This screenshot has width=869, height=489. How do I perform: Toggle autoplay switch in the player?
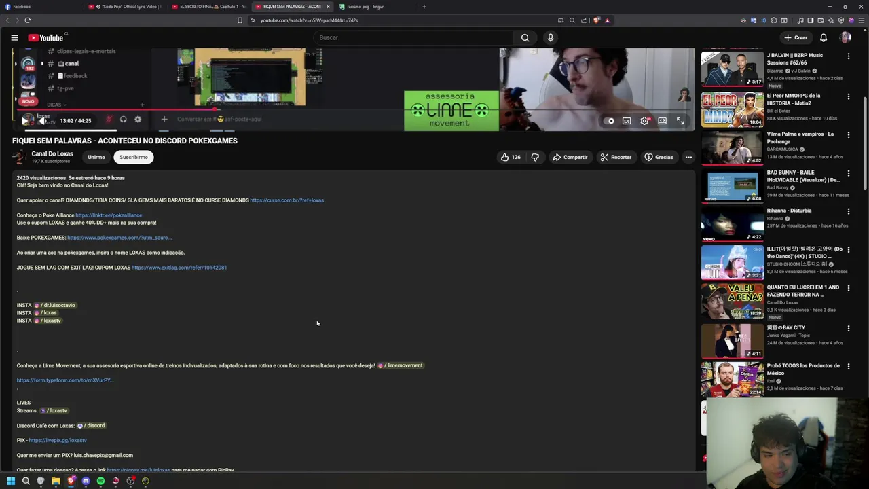tap(610, 121)
